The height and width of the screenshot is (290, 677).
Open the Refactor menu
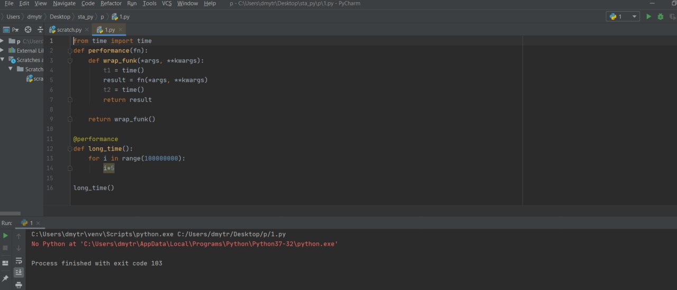coord(111,3)
